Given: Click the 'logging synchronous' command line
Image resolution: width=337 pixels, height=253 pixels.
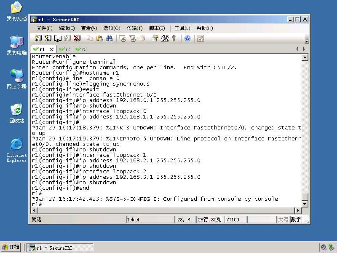Looking at the screenshot, I should (91, 84).
